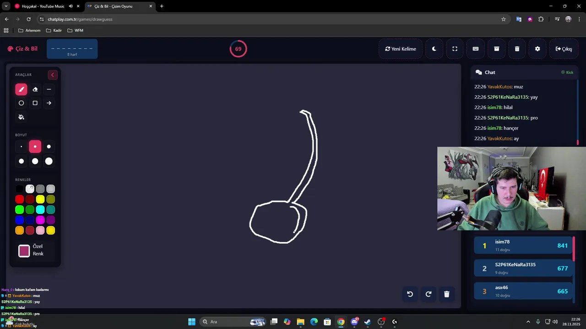Choose the smallest brush size
Screen dimensions: 586x329
coord(21,147)
